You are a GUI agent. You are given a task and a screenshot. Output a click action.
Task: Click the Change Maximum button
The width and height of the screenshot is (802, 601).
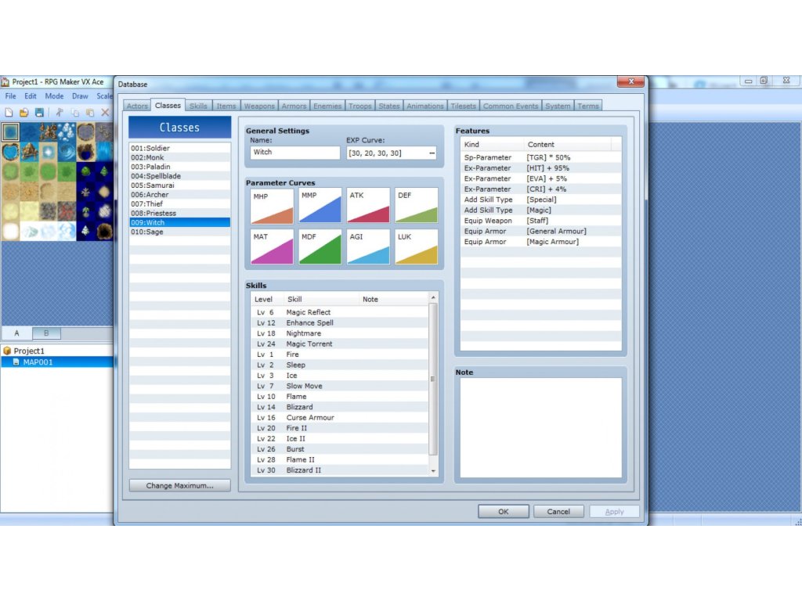point(179,485)
